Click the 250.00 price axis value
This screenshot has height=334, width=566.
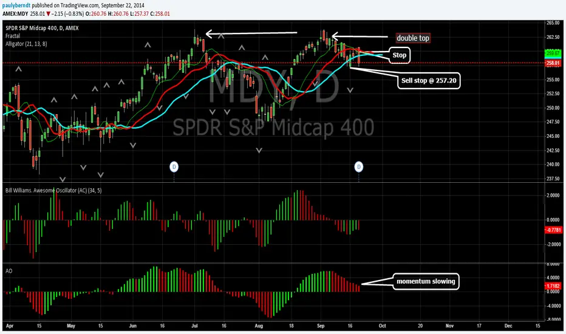point(553,107)
